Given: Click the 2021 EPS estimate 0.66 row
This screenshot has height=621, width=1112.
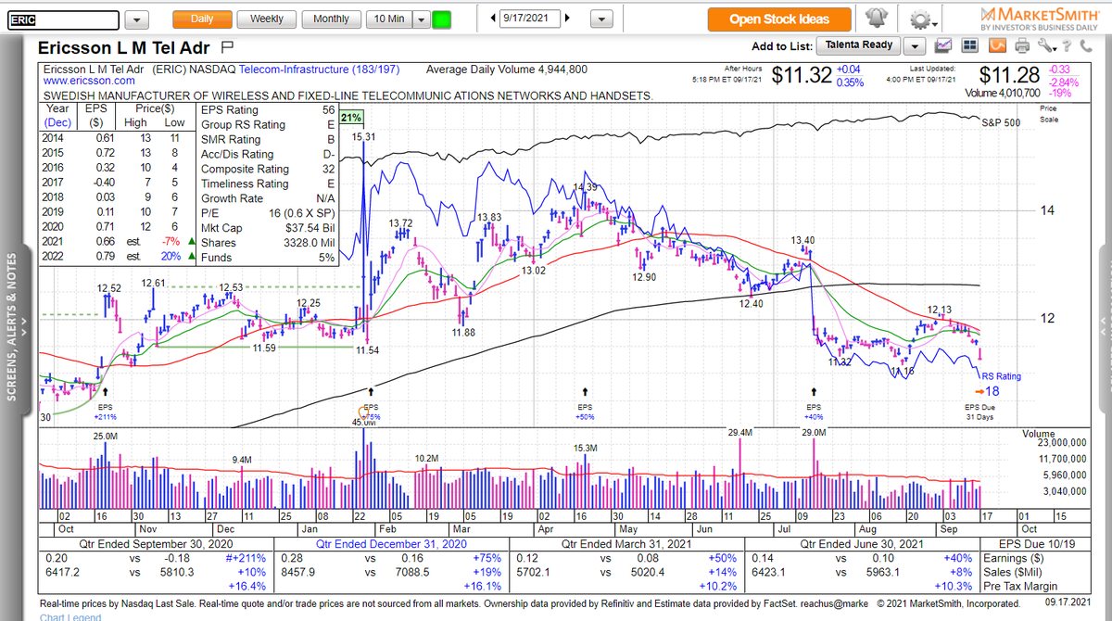Looking at the screenshot, I should click(119, 243).
